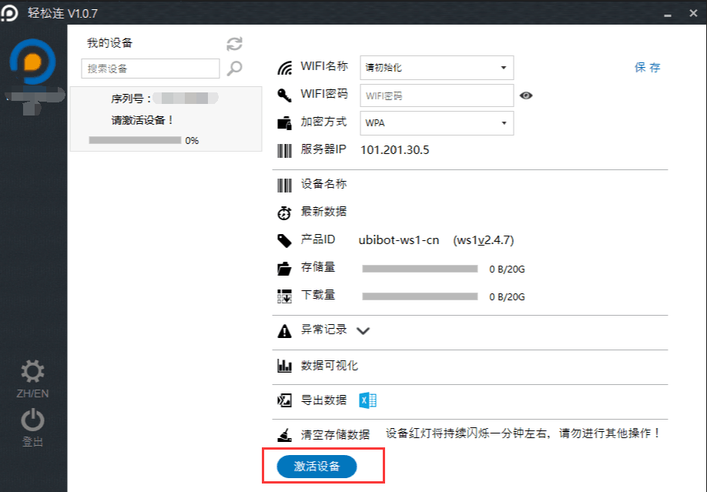The width and height of the screenshot is (707, 492).
Task: Focus the WIFI密码 input field
Action: (437, 95)
